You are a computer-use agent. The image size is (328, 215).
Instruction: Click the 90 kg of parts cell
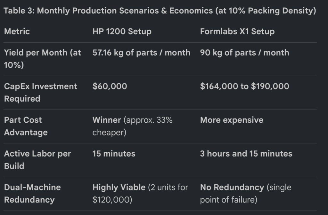pos(244,53)
